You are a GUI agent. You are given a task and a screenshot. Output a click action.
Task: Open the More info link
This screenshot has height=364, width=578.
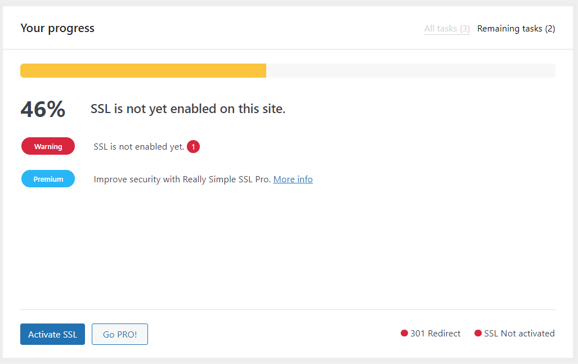pos(293,179)
